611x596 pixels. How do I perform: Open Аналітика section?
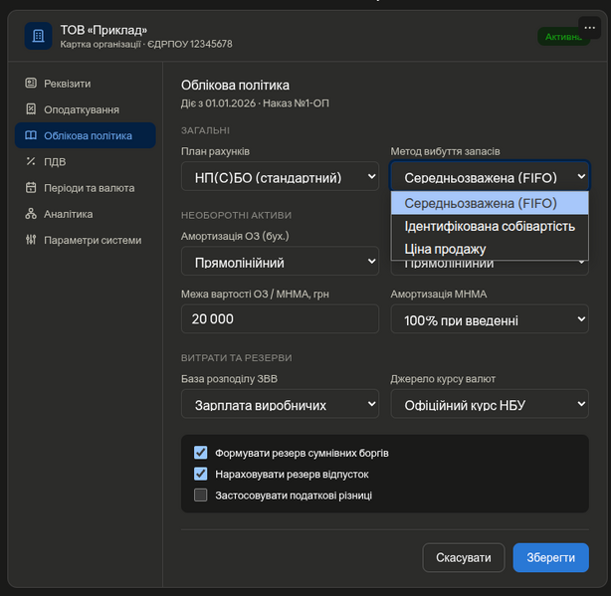click(86, 214)
